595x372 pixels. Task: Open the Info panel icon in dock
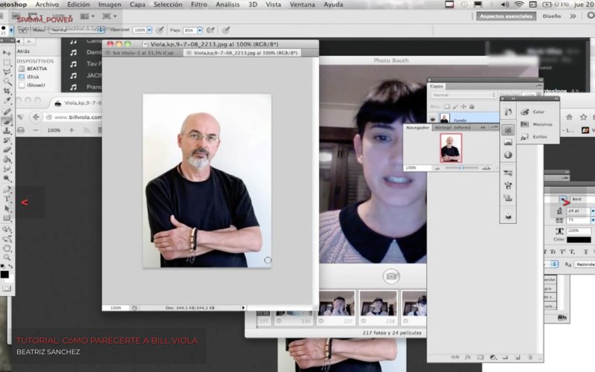pos(508,155)
